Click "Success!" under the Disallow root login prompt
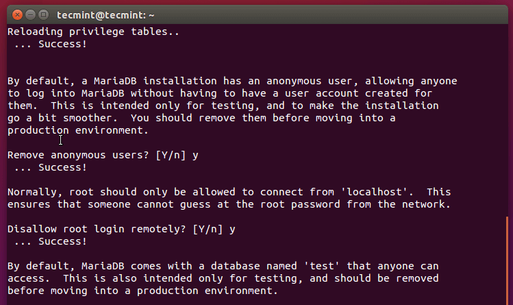 point(62,241)
